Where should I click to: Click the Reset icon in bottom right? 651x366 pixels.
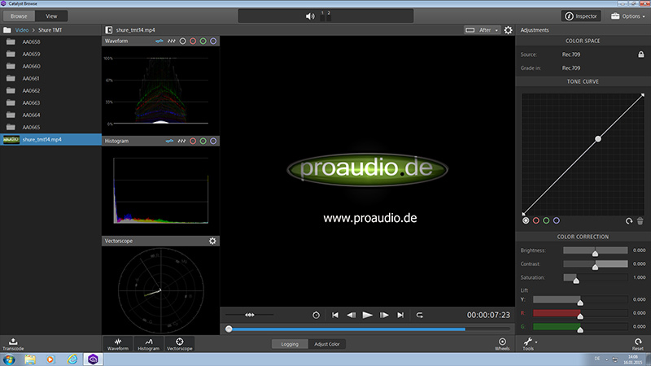pyautogui.click(x=637, y=342)
